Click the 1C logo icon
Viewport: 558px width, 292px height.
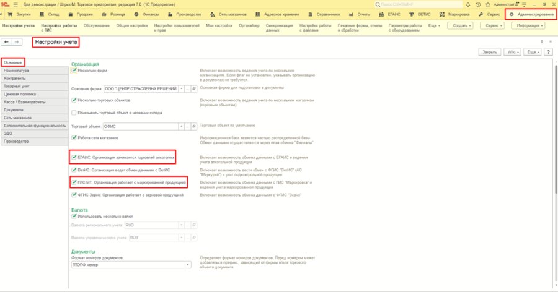coord(5,4)
